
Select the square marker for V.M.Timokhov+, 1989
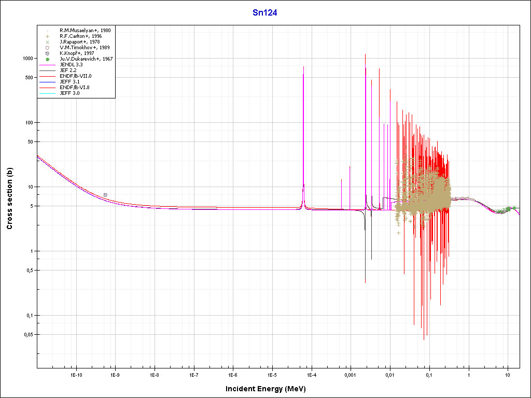[x=47, y=48]
